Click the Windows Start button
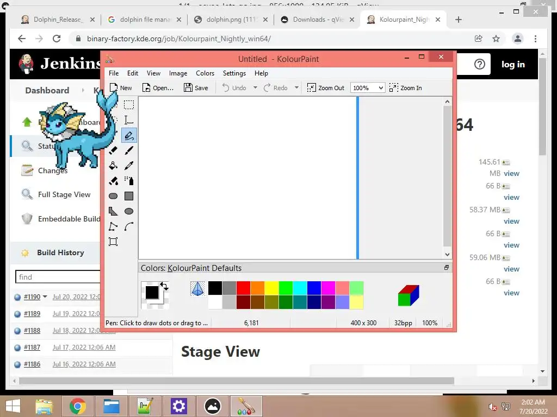 click(13, 406)
